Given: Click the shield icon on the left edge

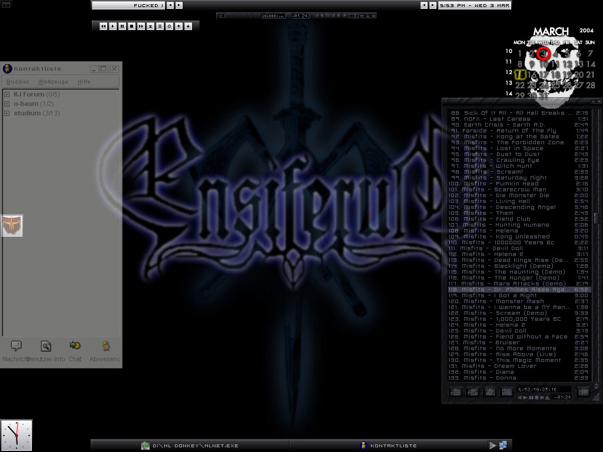Looking at the screenshot, I should pos(12,225).
